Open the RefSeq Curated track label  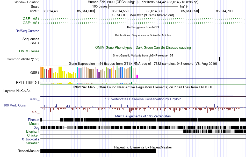(27, 31)
